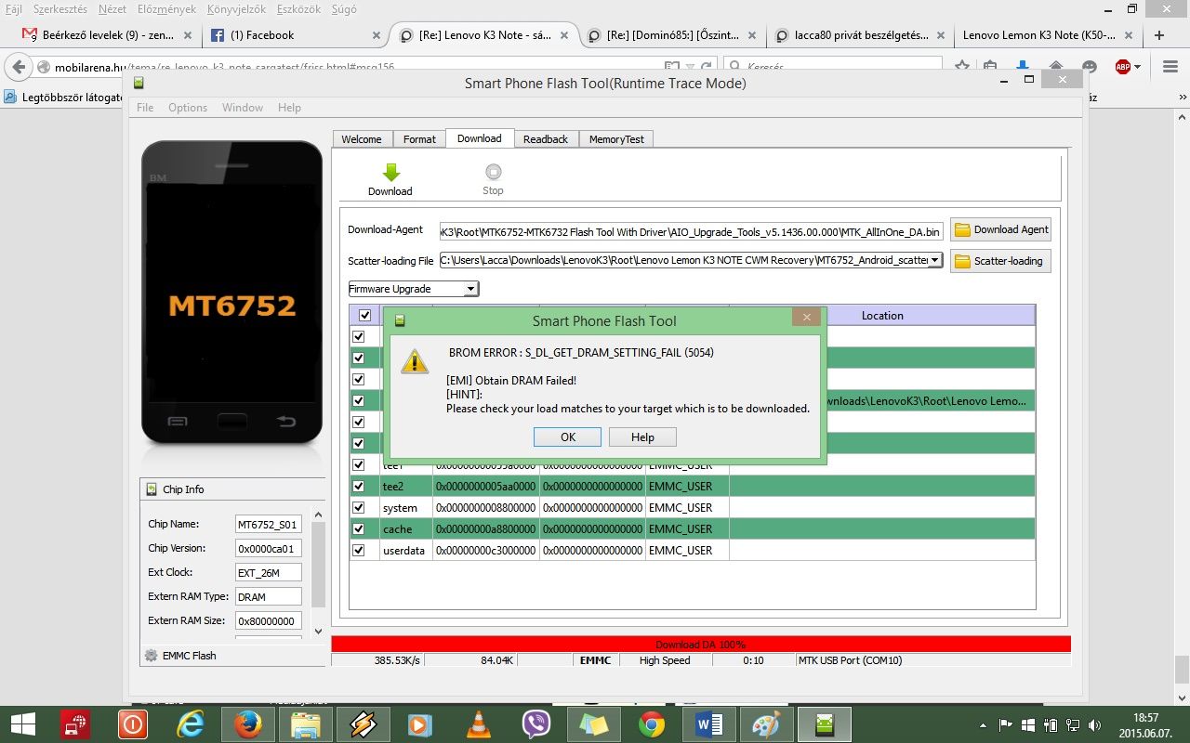Click the folder icon on Scatter-loading button
This screenshot has width=1190, height=743.
click(x=963, y=261)
